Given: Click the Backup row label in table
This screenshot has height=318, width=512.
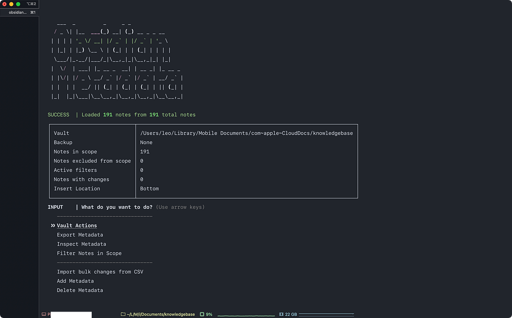Looking at the screenshot, I should (x=63, y=142).
